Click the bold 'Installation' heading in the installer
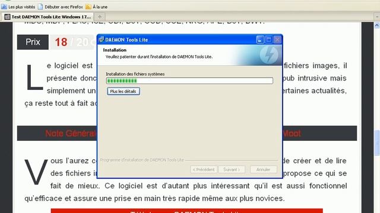Screen dimensions: 380x213 tap(115, 50)
